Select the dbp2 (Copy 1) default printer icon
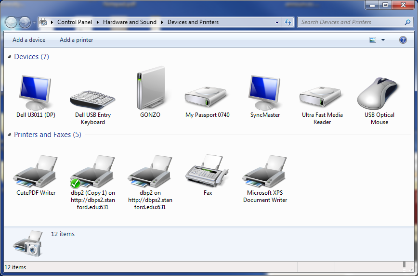The image size is (418, 276). point(92,171)
